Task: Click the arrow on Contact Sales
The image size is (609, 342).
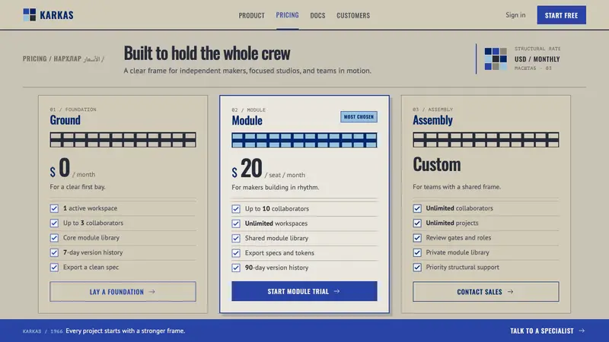Action: 510,292
